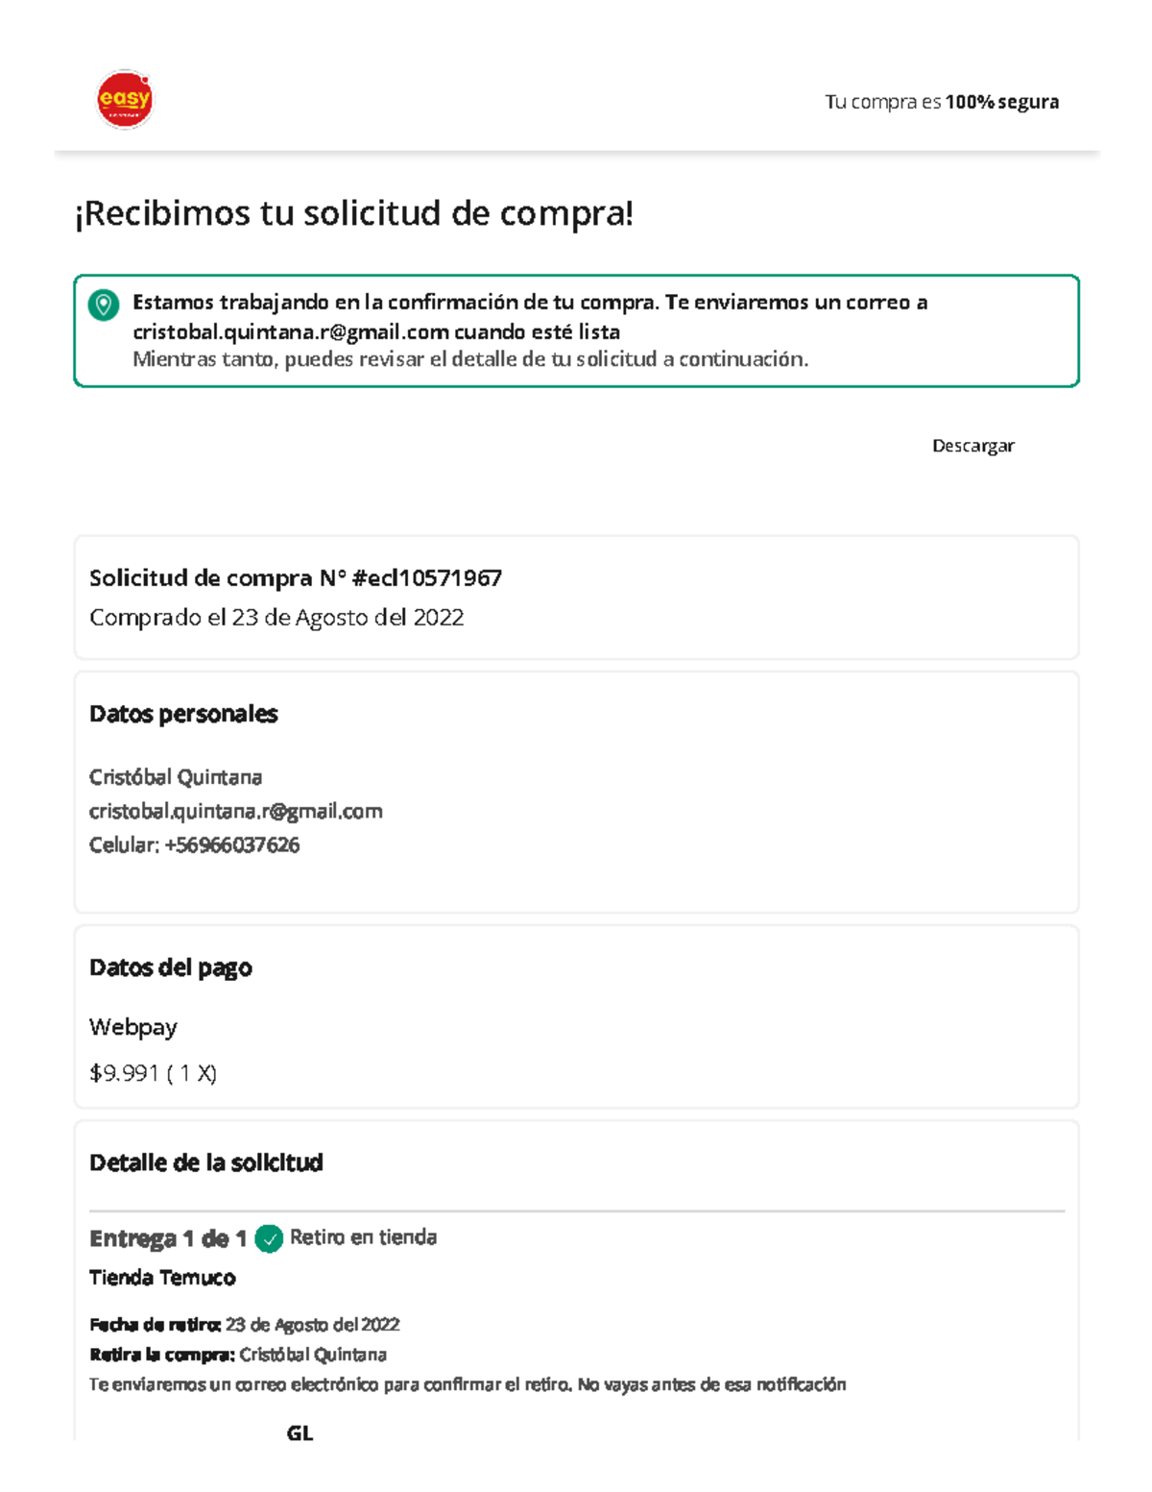This screenshot has width=1152, height=1492.
Task: Collapse the Datos personales card
Action: pos(182,714)
